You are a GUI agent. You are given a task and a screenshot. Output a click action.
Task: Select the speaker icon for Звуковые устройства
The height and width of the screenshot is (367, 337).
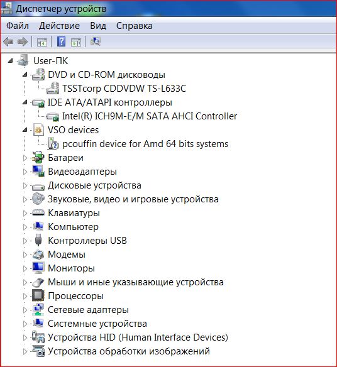pos(38,199)
